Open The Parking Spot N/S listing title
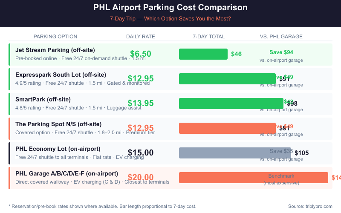Screen dimensions: 341x213 tap(58, 124)
